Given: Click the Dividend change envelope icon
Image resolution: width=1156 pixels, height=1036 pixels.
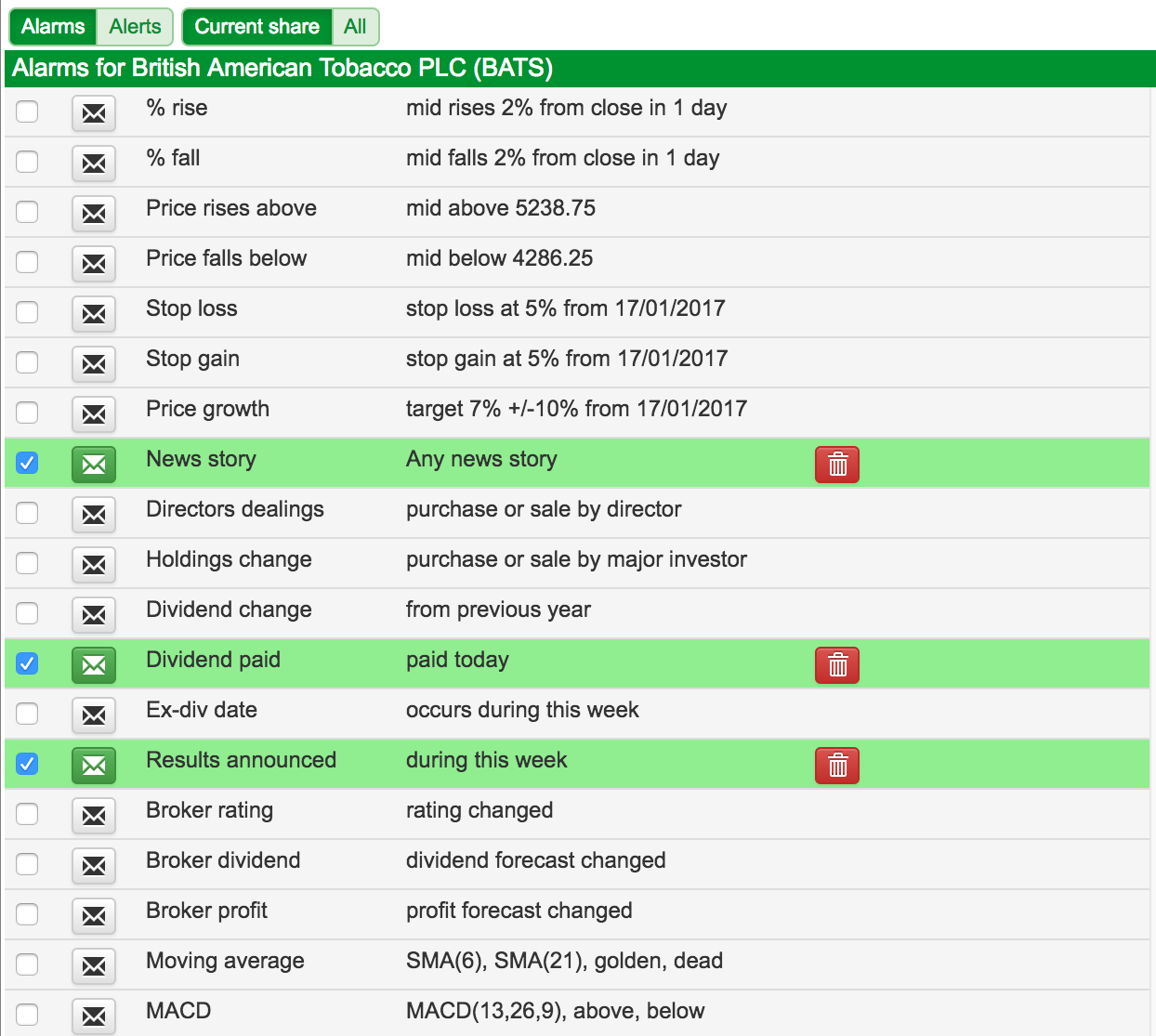Looking at the screenshot, I should coord(94,615).
